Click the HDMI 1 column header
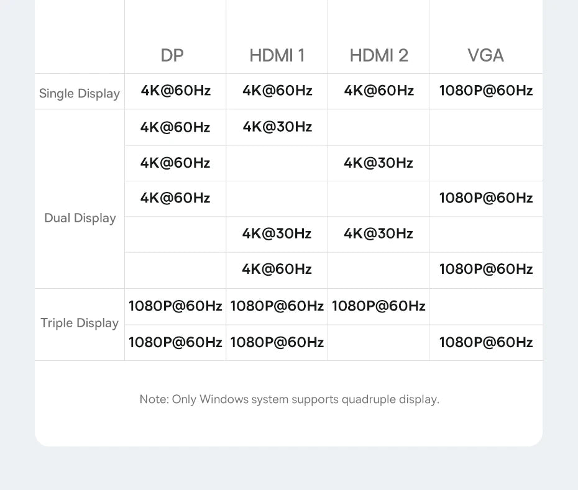The image size is (578, 490). coord(277,56)
